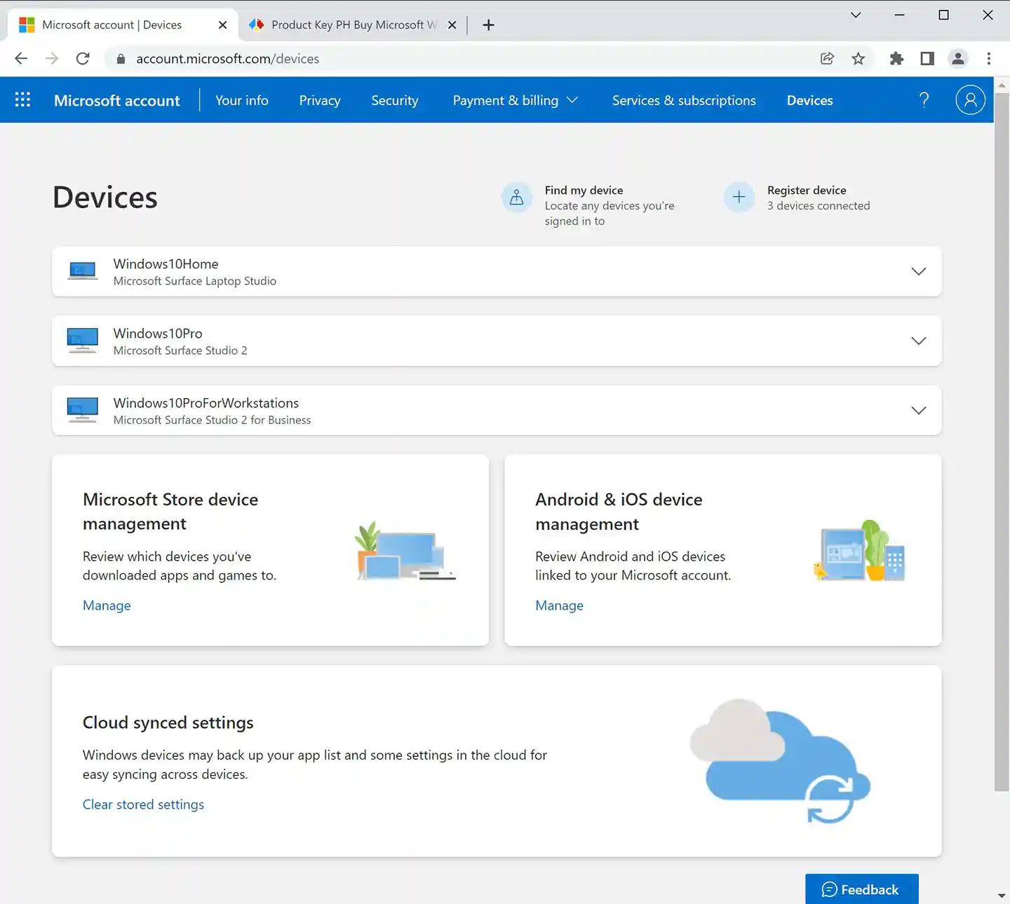Image resolution: width=1010 pixels, height=904 pixels.
Task: Open the Payment & billing dropdown
Action: point(515,100)
